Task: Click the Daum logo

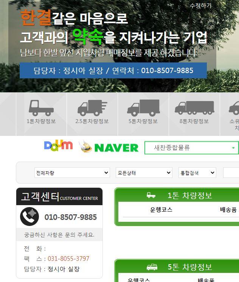Action: coord(58,146)
